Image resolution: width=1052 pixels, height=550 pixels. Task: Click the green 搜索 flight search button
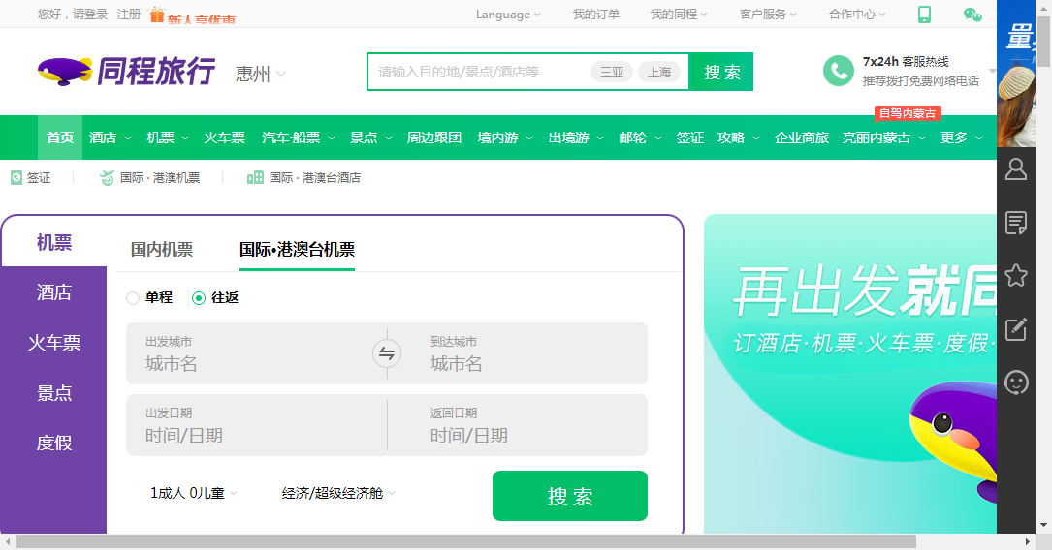pyautogui.click(x=569, y=496)
